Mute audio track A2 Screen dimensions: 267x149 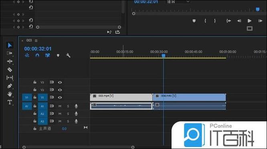click(x=60, y=114)
